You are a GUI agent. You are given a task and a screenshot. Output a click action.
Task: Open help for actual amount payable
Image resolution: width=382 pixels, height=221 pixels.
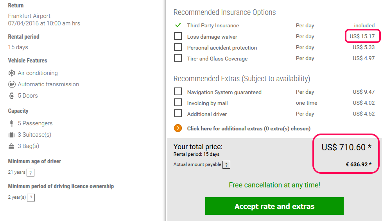point(226,165)
